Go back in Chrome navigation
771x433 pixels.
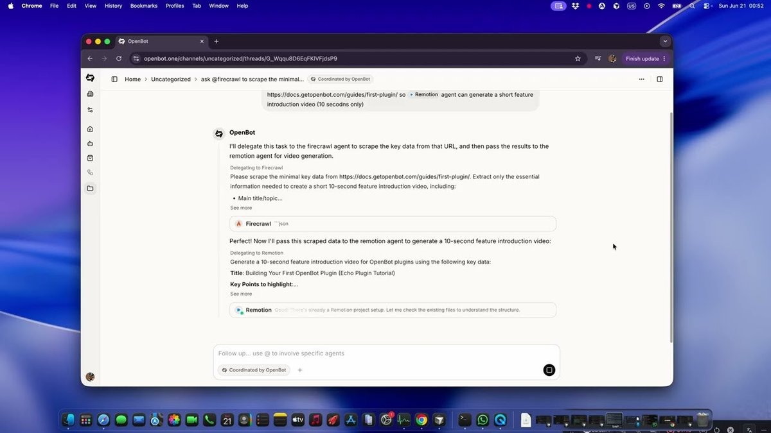click(x=90, y=58)
